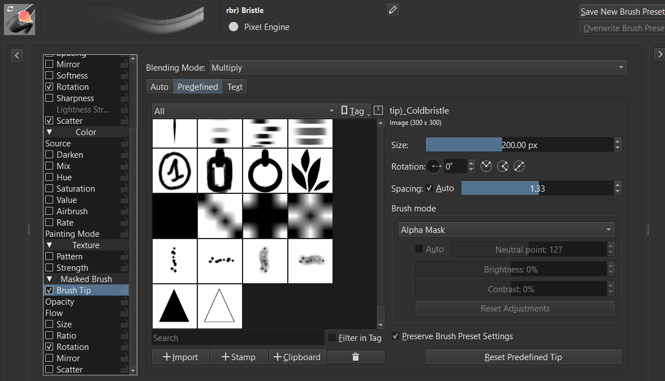Click the brush Size slider
This screenshot has height=381, width=665.
(519, 145)
